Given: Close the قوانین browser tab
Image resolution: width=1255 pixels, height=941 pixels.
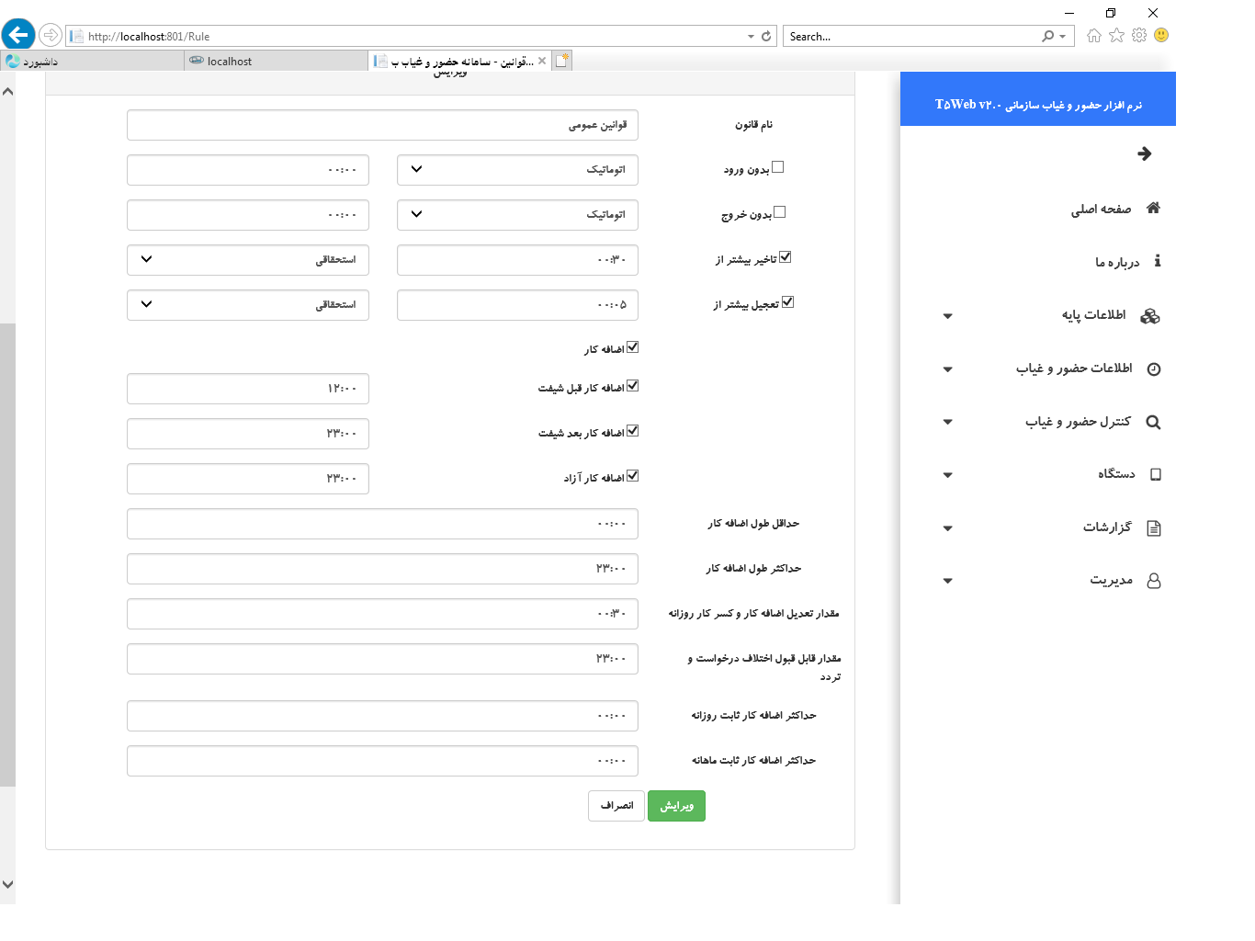Looking at the screenshot, I should [x=542, y=61].
